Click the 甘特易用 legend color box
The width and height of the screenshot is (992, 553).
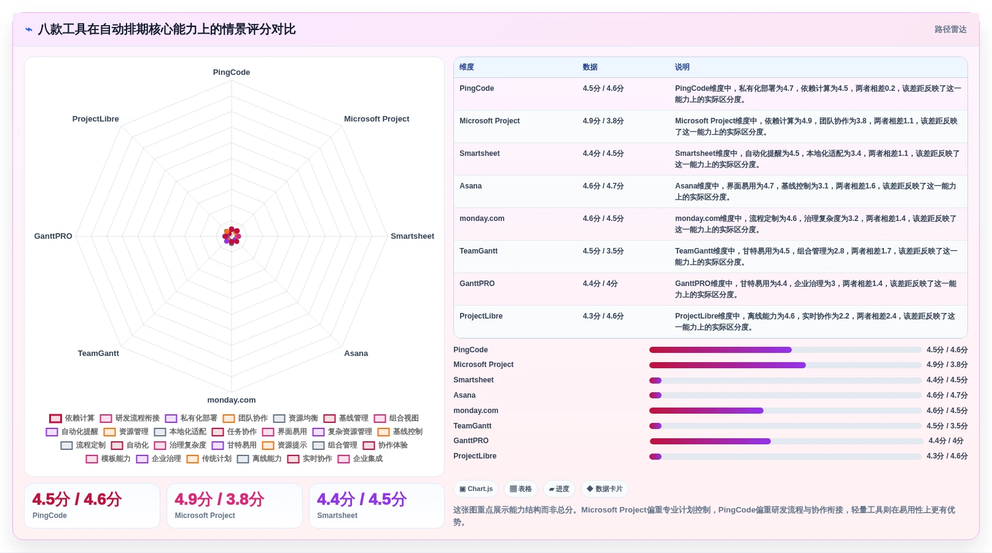217,445
